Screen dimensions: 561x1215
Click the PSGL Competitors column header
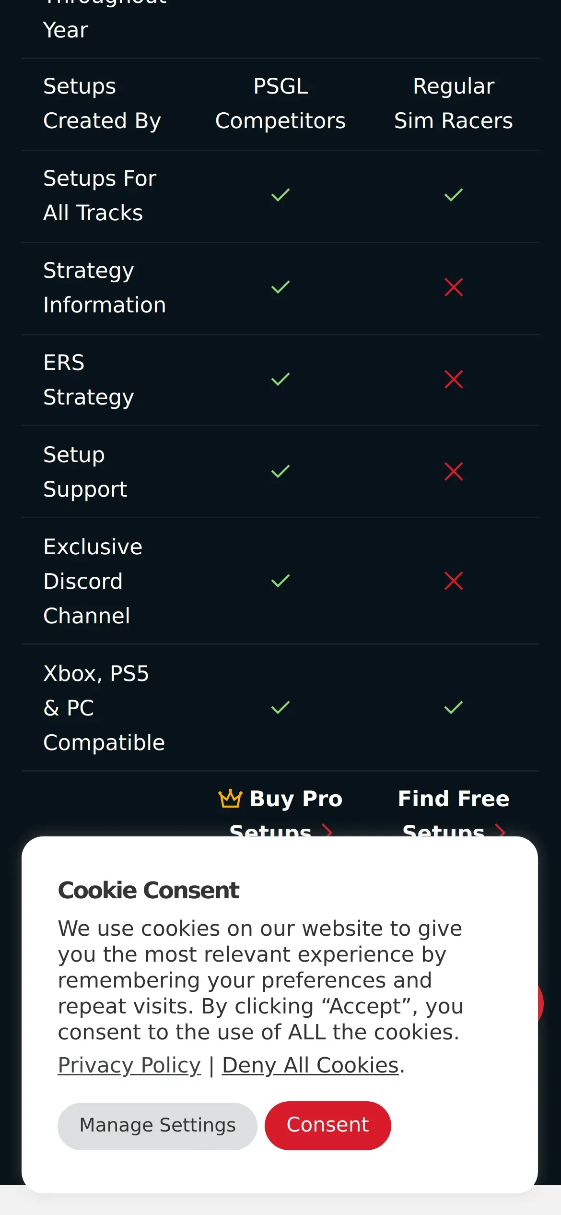point(280,104)
